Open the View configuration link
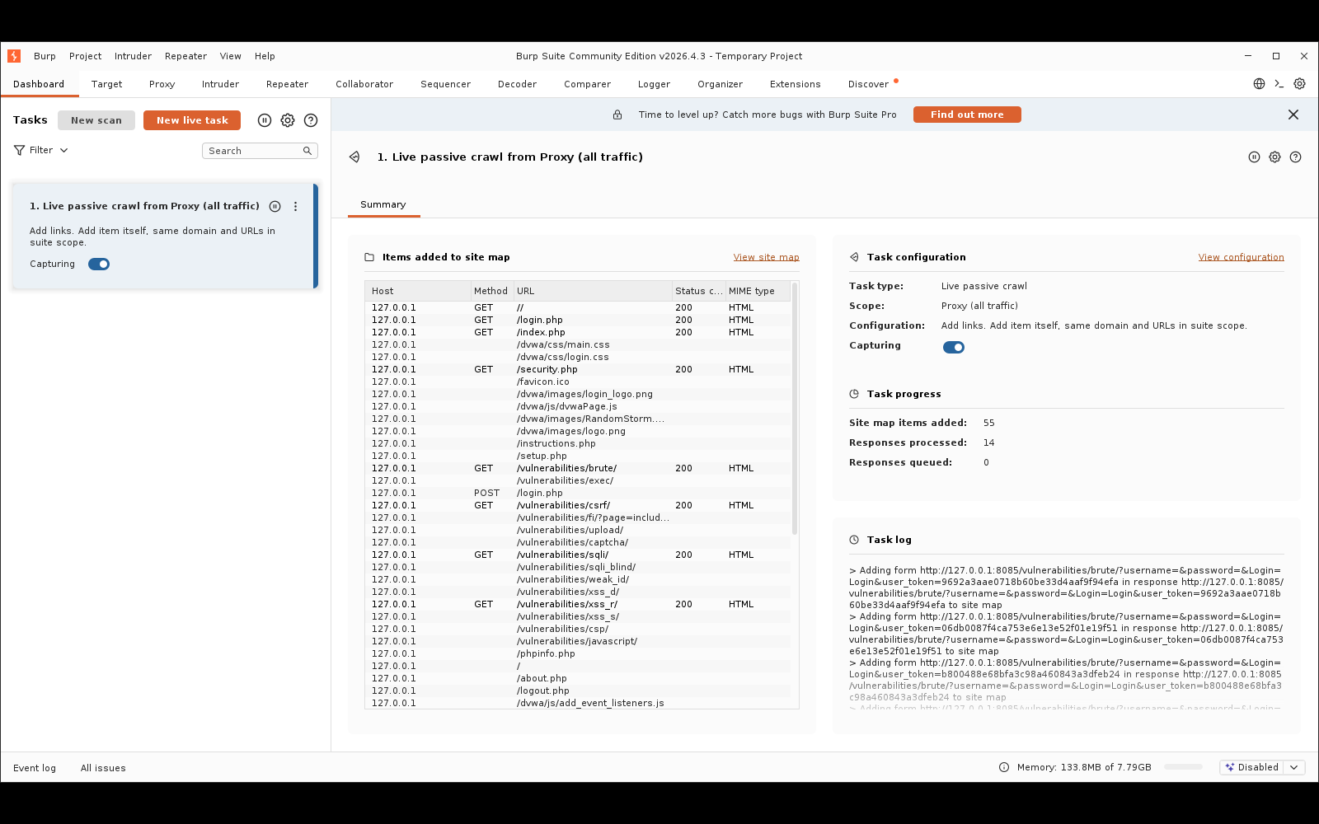Image resolution: width=1319 pixels, height=824 pixels. [x=1241, y=257]
